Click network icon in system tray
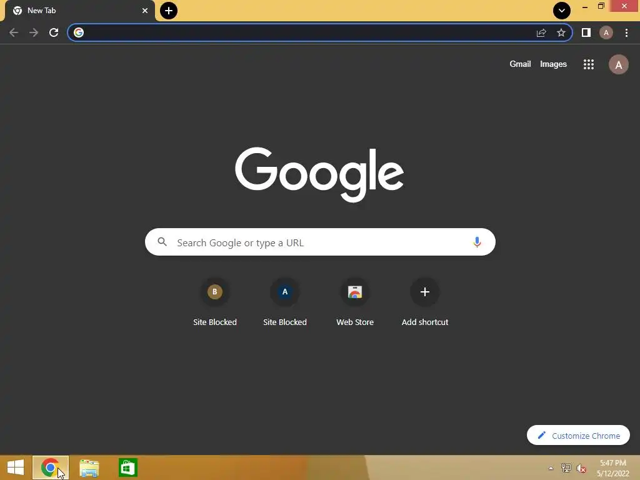 point(566,468)
